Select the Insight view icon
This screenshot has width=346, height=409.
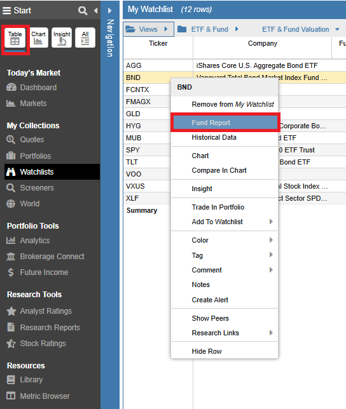62,37
